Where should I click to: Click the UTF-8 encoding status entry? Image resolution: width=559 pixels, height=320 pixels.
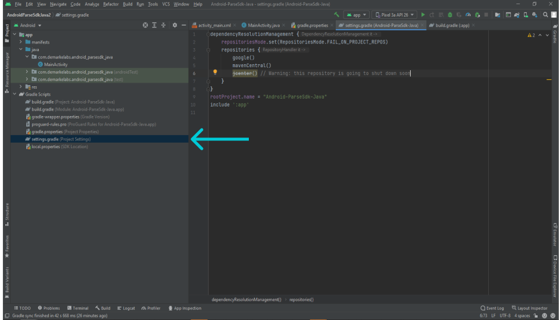pos(505,315)
